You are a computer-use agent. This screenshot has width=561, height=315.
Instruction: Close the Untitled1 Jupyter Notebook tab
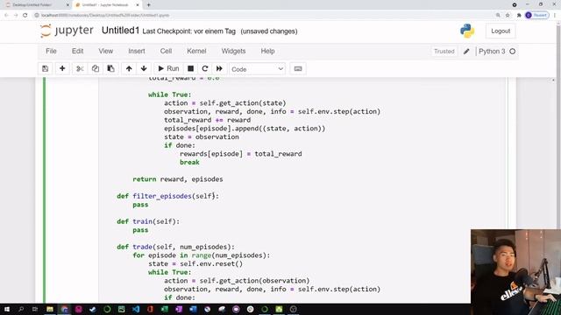click(x=138, y=5)
